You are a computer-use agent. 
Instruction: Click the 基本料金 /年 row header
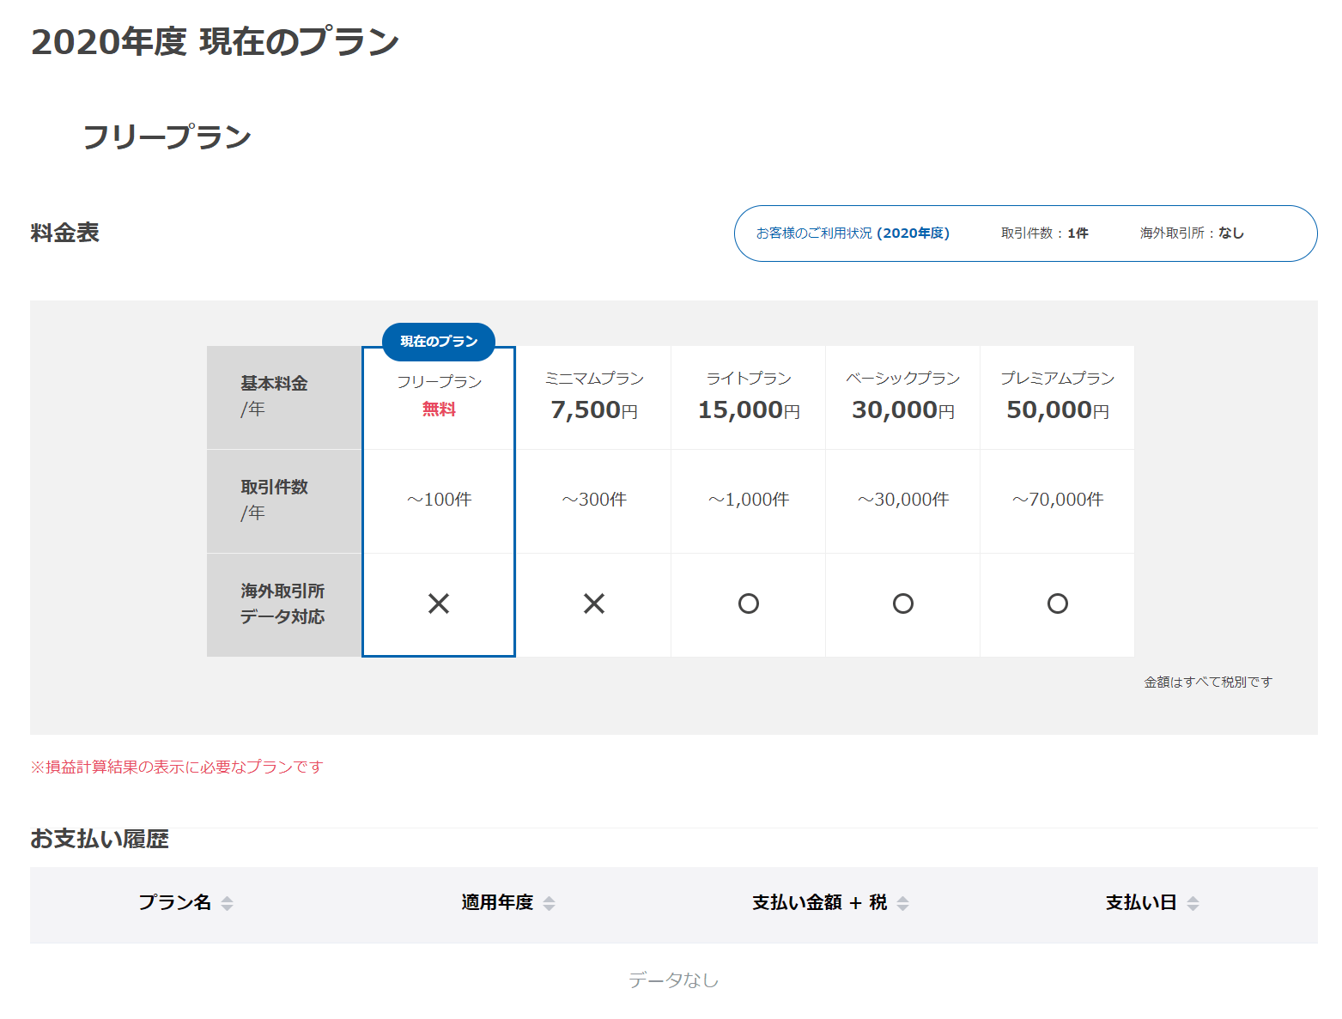point(284,397)
